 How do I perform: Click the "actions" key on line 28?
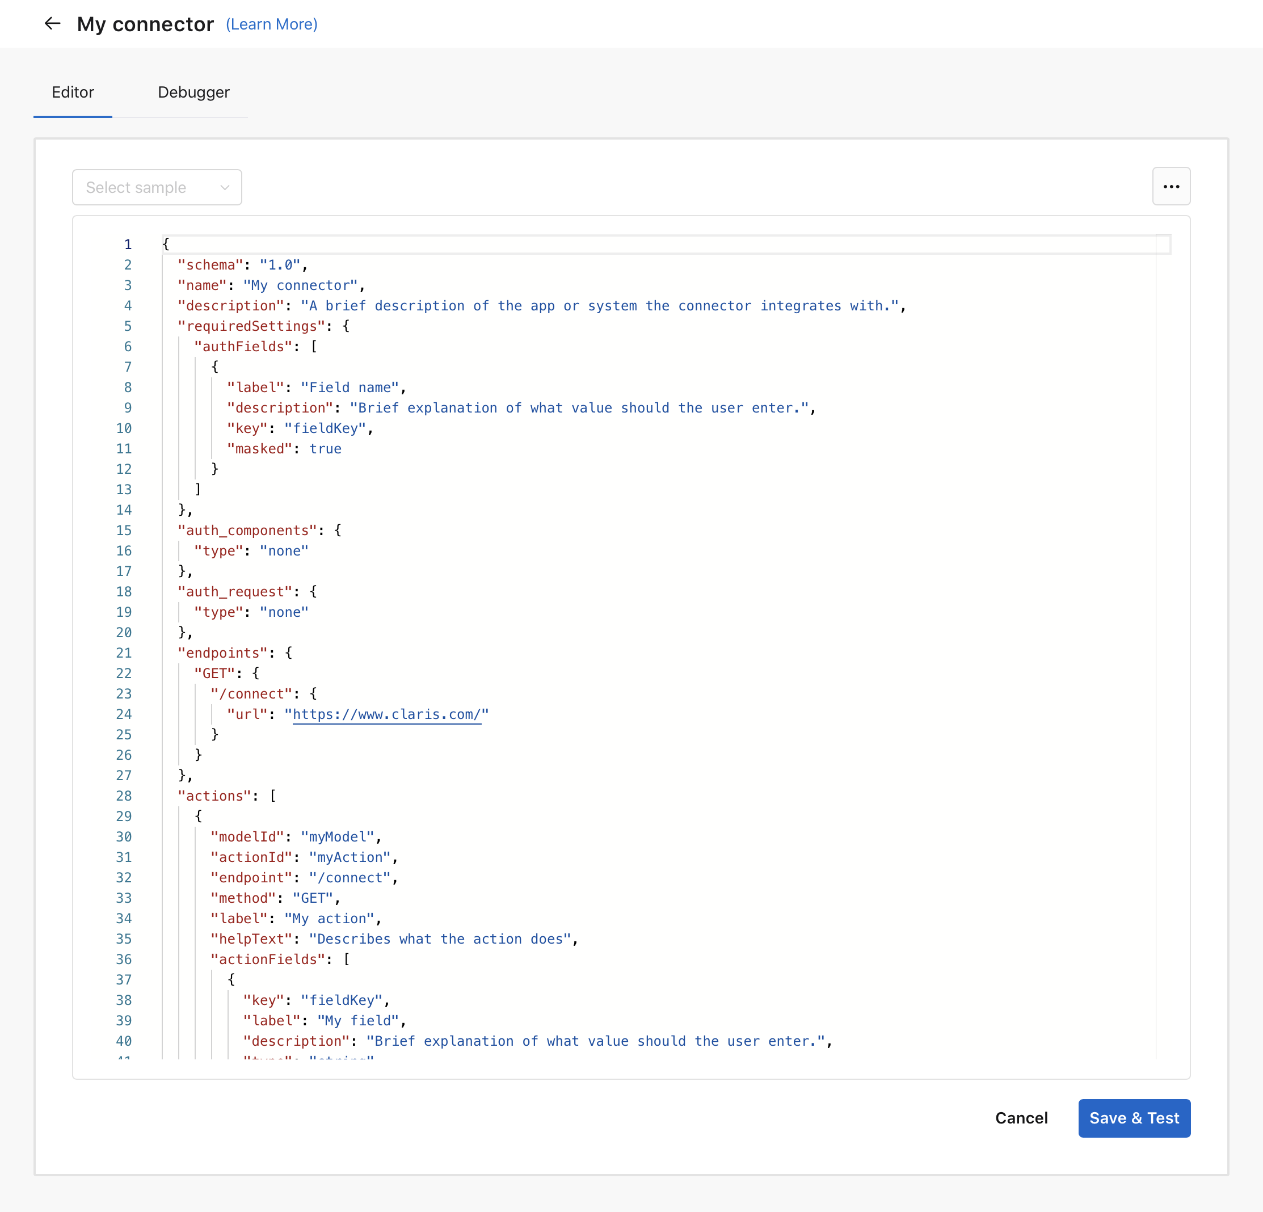tap(214, 796)
